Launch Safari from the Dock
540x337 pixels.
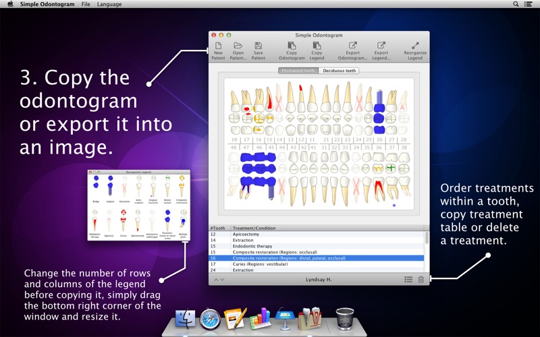(x=210, y=319)
